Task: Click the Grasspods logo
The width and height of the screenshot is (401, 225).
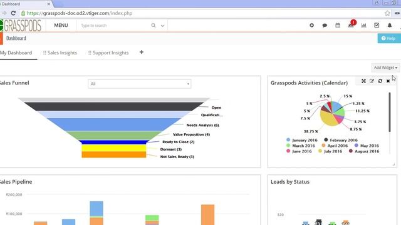Action: [21, 25]
